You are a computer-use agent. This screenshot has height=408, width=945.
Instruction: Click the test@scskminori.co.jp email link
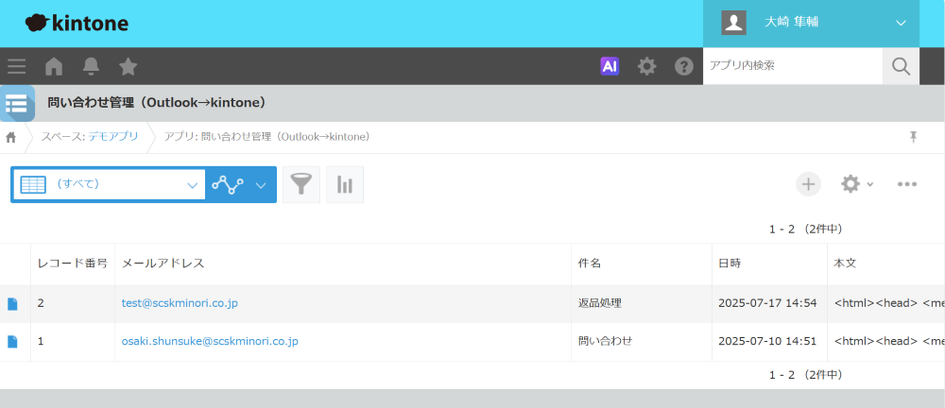180,303
